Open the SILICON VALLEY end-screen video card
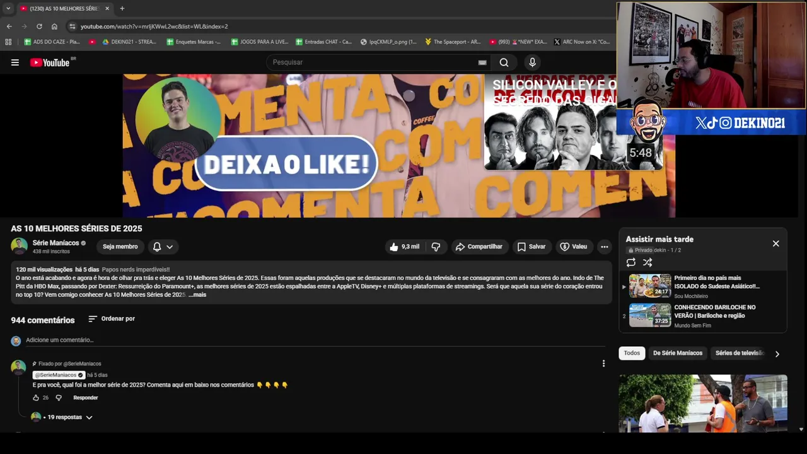This screenshot has height=454, width=807. 572,123
